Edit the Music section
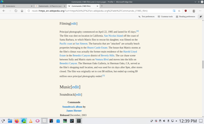Screen dimensions: 204x124 [75, 87]
